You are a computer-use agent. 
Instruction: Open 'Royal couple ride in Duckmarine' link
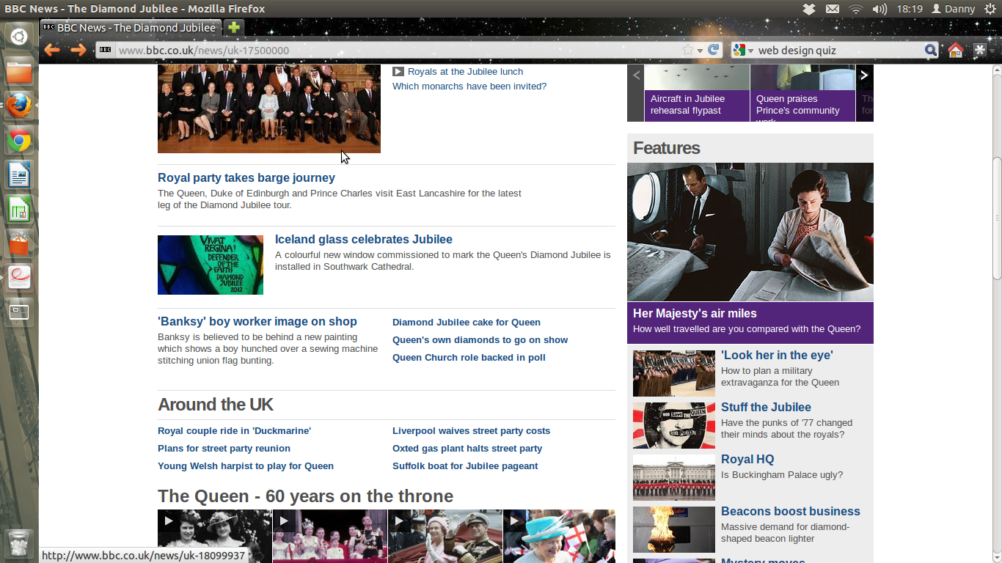click(235, 430)
